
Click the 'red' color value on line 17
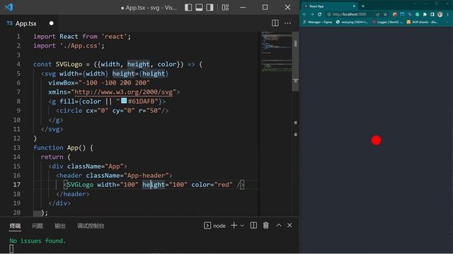[x=223, y=185]
